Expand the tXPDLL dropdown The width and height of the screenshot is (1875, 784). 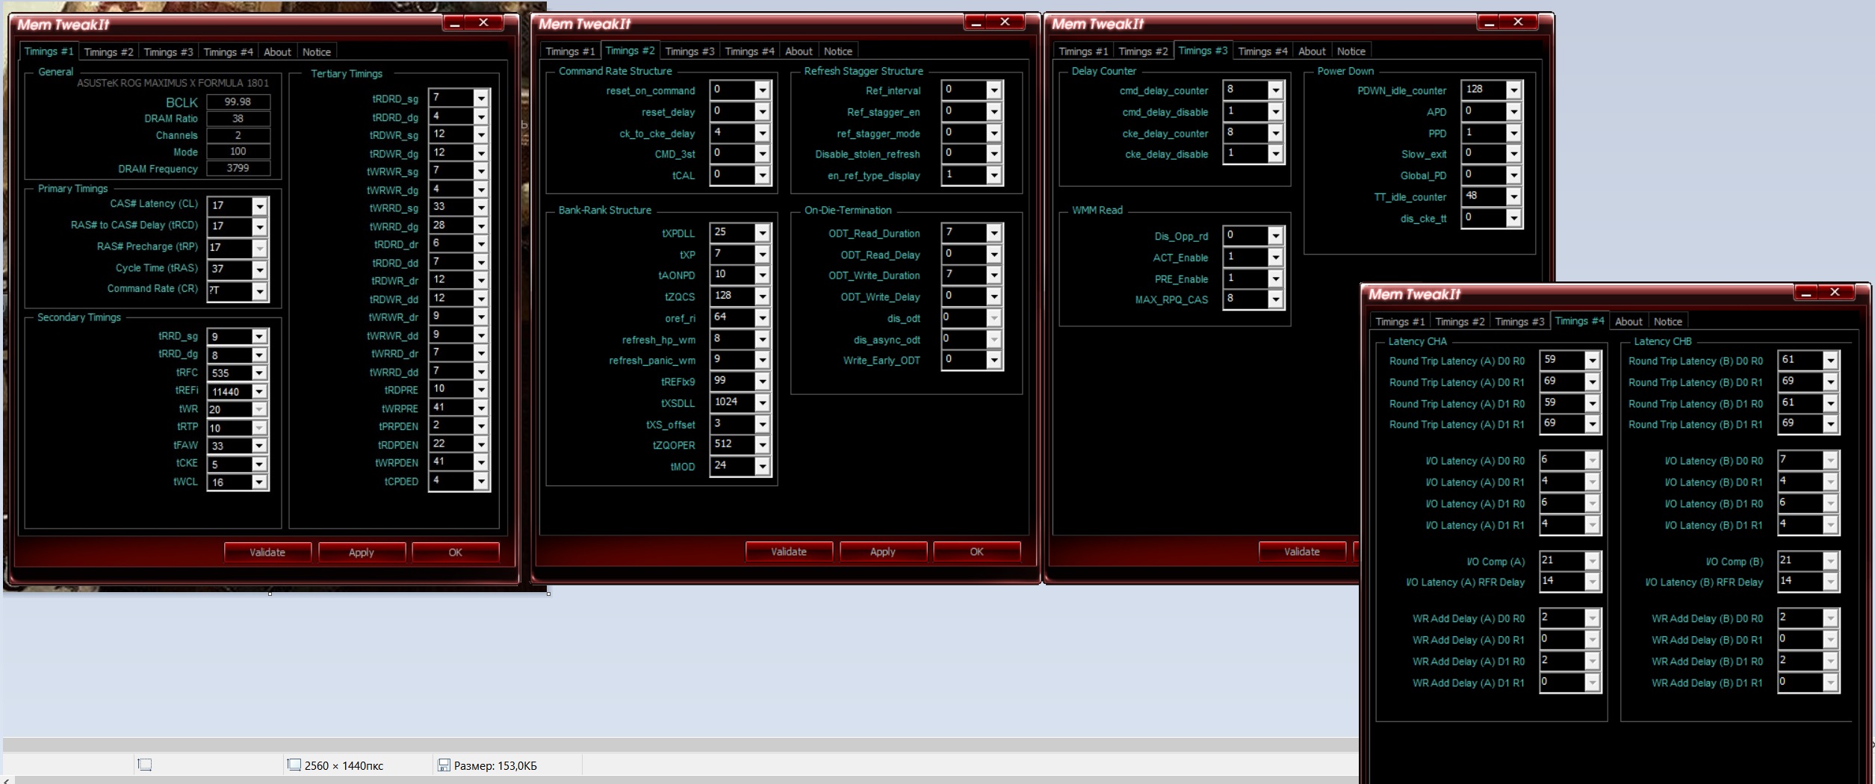pyautogui.click(x=762, y=233)
